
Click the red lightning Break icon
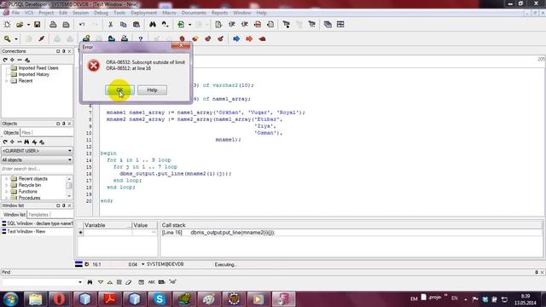[x=42, y=38]
